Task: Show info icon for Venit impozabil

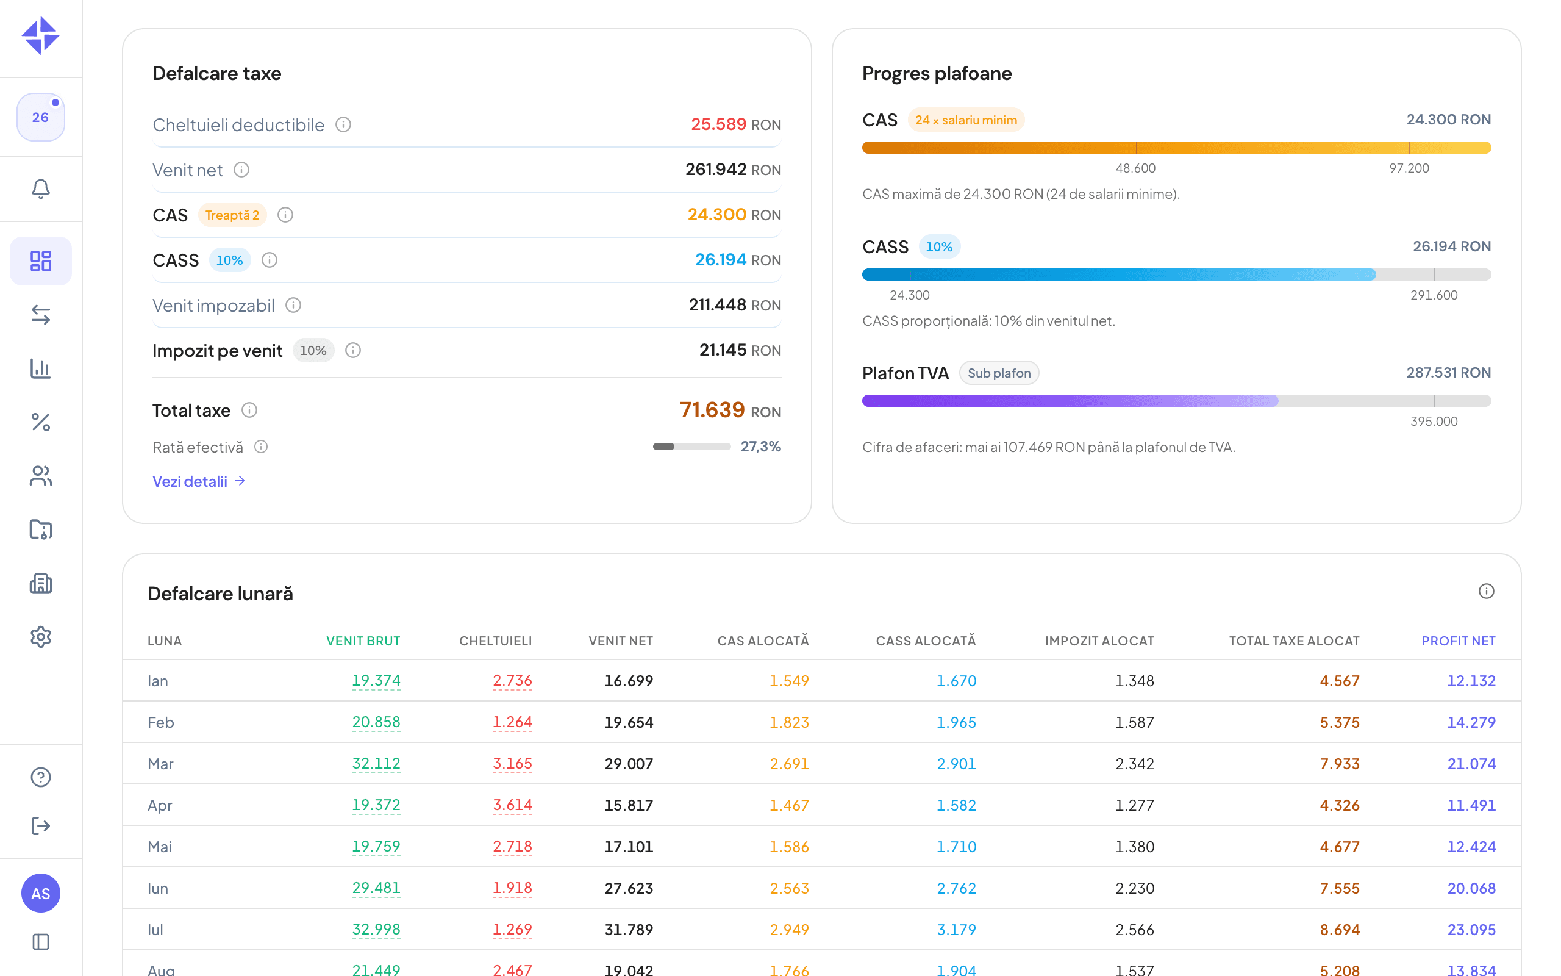Action: point(293,306)
